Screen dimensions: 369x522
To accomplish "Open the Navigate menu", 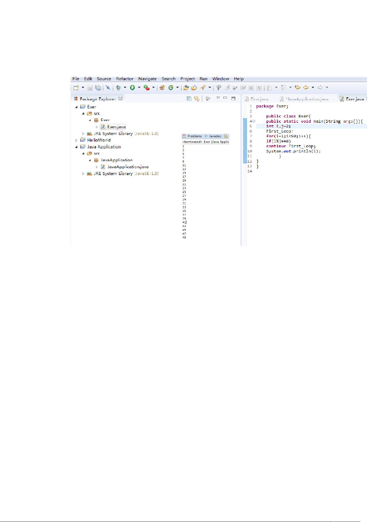I will (x=147, y=79).
